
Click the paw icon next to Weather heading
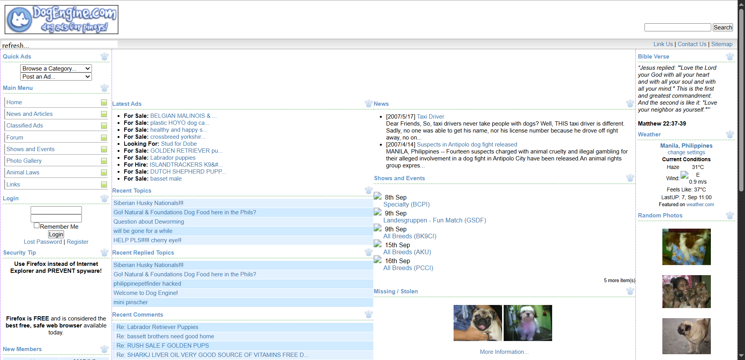pyautogui.click(x=730, y=134)
